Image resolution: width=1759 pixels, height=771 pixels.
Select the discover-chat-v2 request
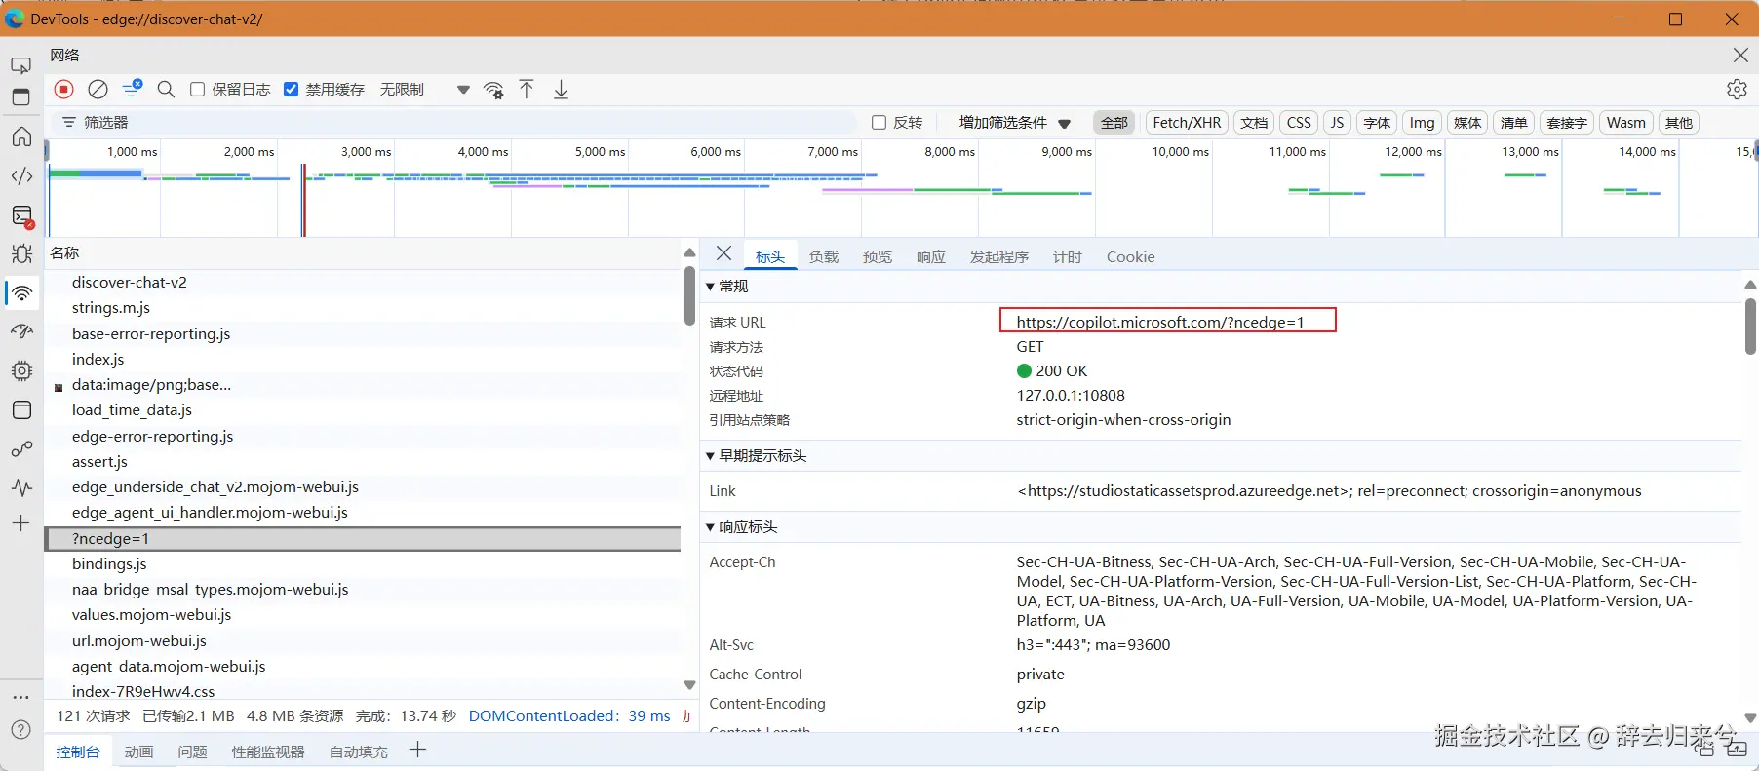pos(363,283)
